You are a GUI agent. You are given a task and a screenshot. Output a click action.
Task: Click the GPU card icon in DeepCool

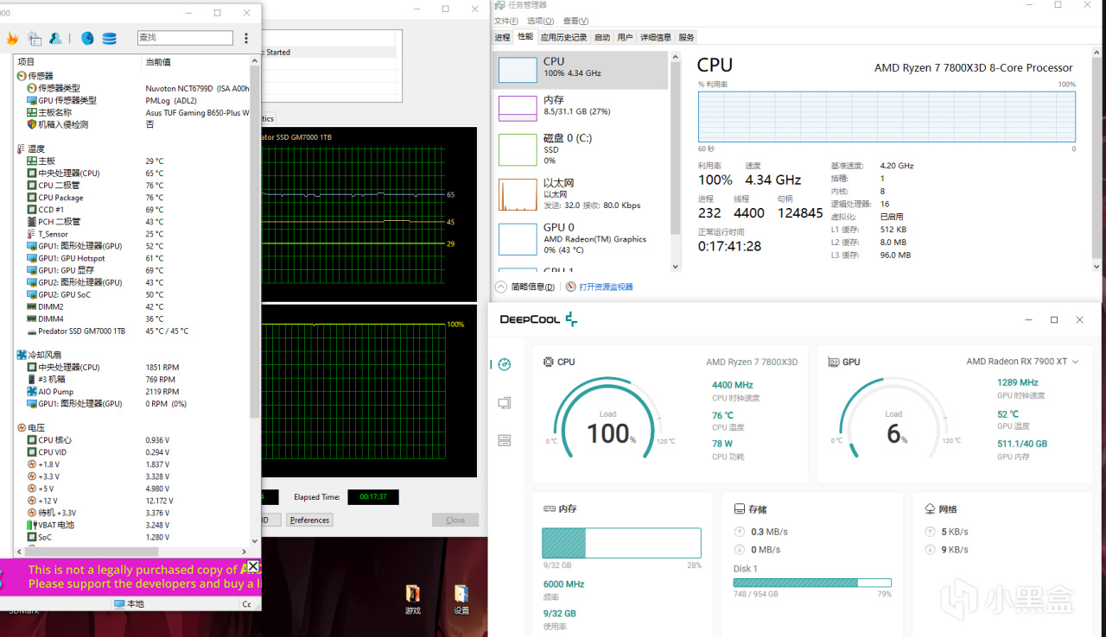pos(833,362)
